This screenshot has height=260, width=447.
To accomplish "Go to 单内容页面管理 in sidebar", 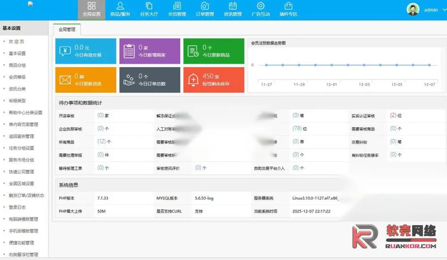I will tap(23, 125).
